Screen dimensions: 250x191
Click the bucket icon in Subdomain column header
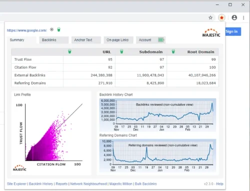(x=121, y=51)
